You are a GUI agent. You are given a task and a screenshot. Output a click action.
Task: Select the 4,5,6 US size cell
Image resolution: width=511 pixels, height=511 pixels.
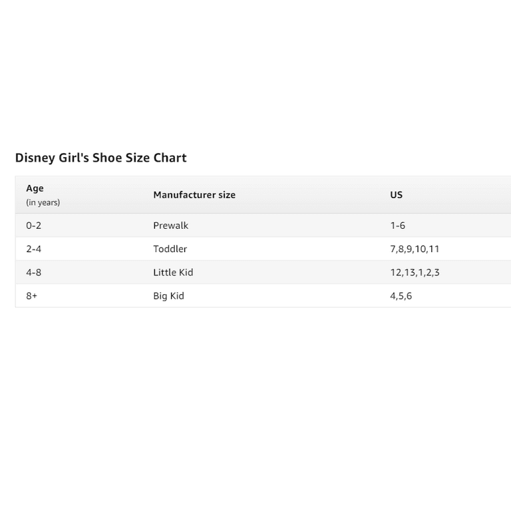(x=401, y=296)
